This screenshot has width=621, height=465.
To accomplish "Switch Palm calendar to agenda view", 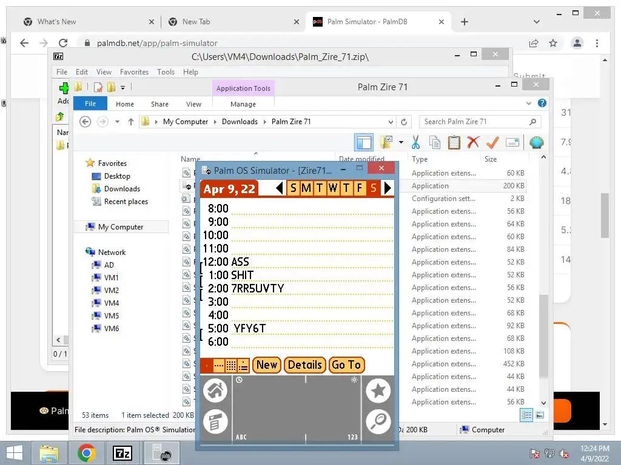I will [x=243, y=365].
